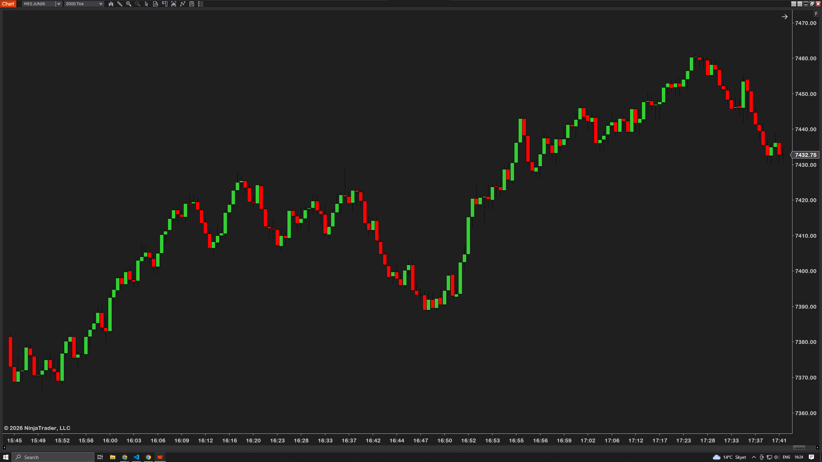Open the first Chrome taskbar icon
822x462 pixels.
click(x=125, y=457)
